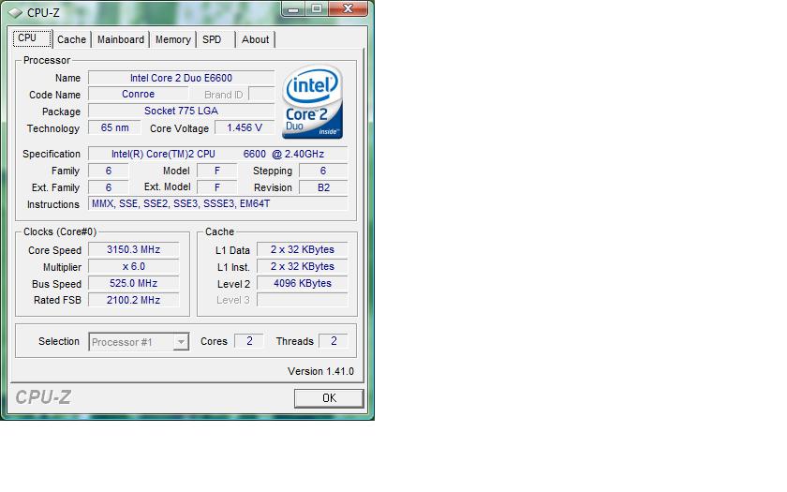Click the OK button
Screen dimensions: 787x492
pos(329,398)
